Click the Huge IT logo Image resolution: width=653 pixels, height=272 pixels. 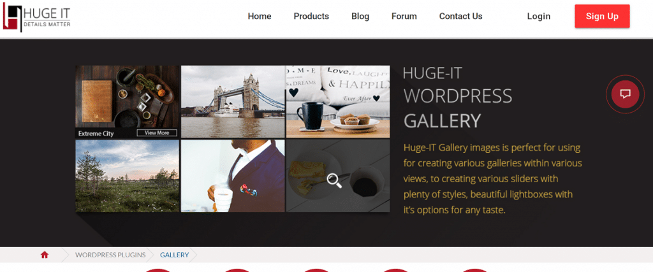click(x=36, y=17)
